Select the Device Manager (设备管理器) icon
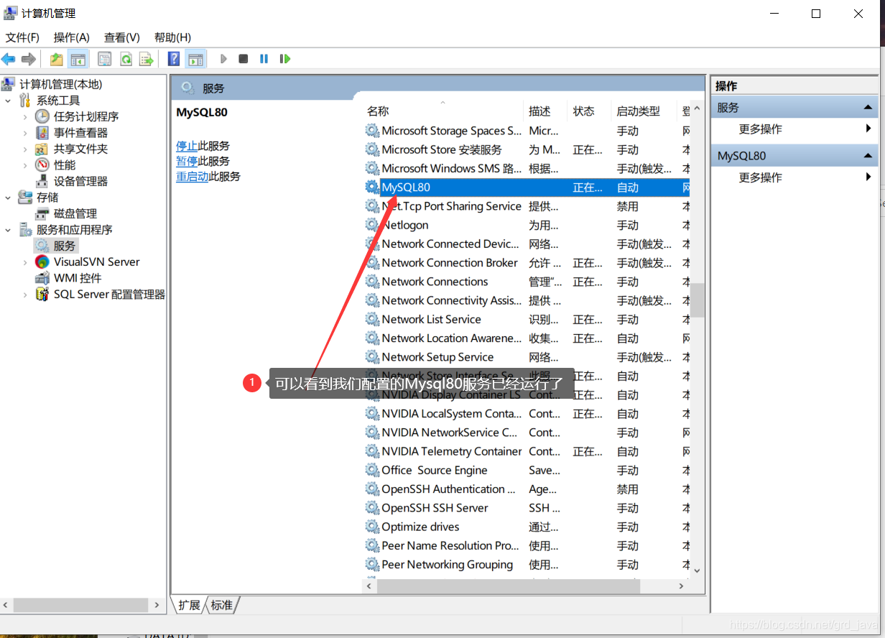This screenshot has height=638, width=885. [x=42, y=181]
